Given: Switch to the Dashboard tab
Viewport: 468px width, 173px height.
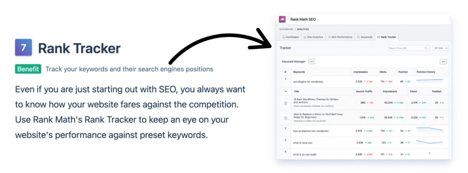Looking at the screenshot, I should 290,37.
